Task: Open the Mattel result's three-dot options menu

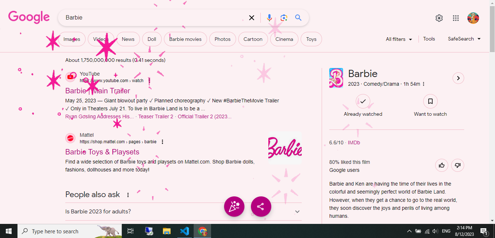Action: [x=162, y=142]
